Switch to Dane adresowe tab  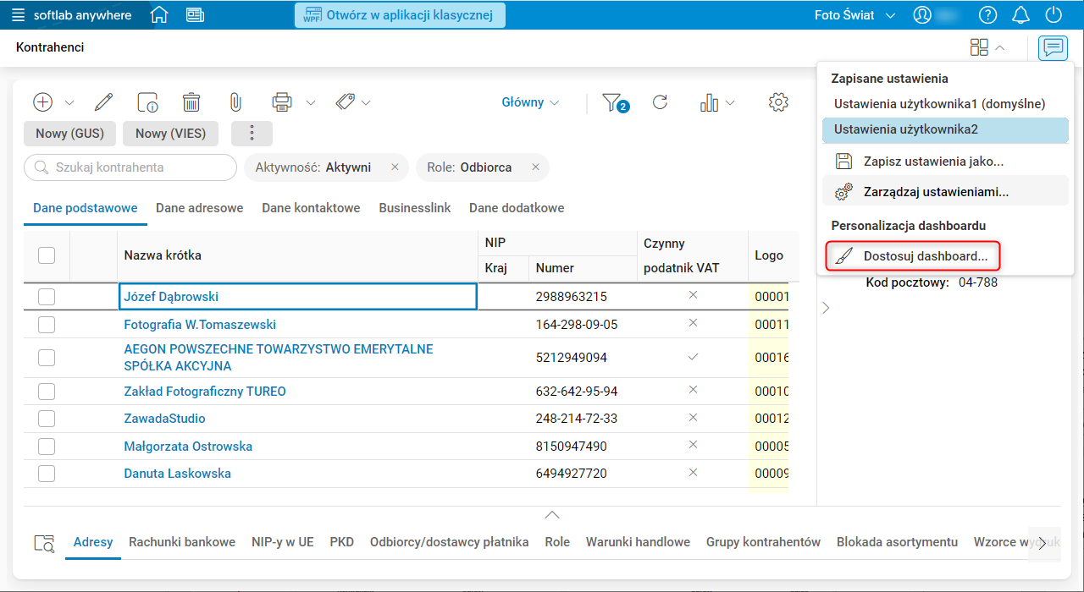(200, 208)
